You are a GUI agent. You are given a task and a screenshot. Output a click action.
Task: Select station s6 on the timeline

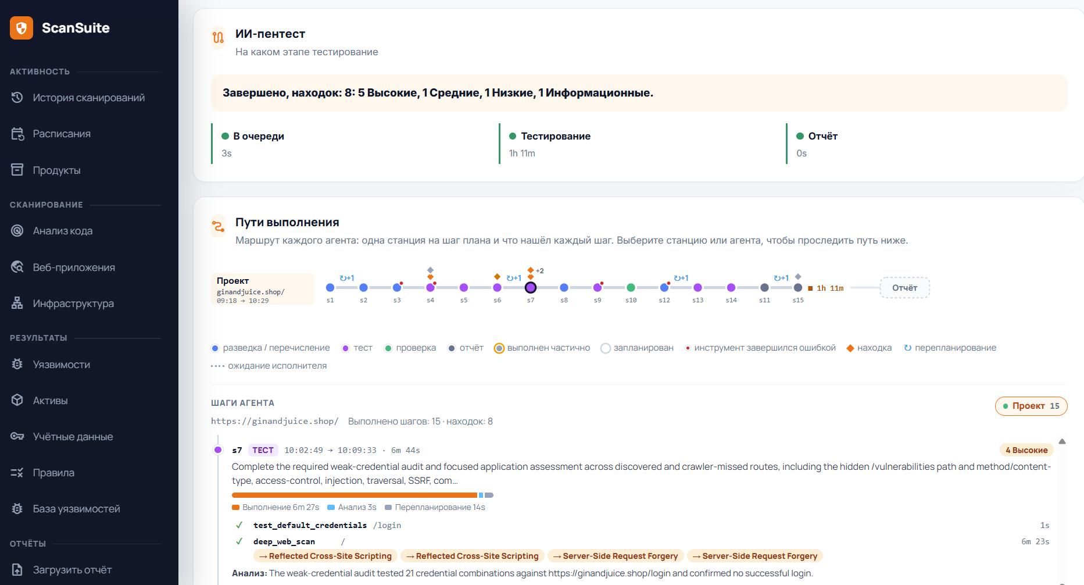pos(497,287)
